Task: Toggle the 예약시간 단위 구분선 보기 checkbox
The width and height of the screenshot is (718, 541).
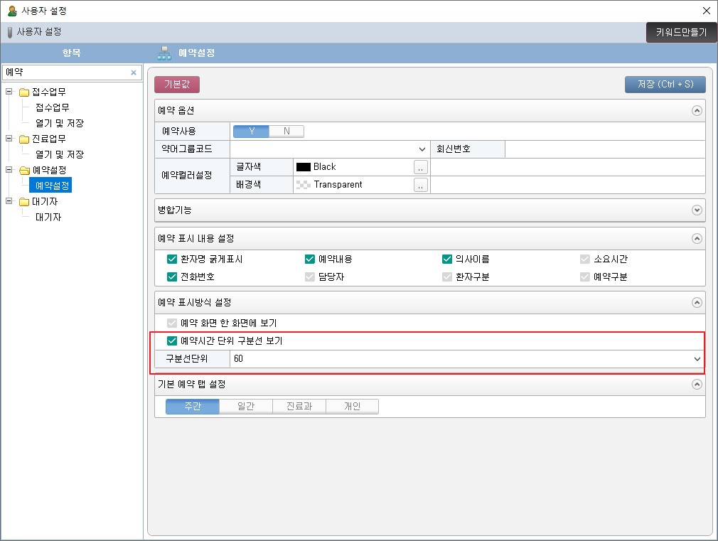Action: (x=171, y=341)
